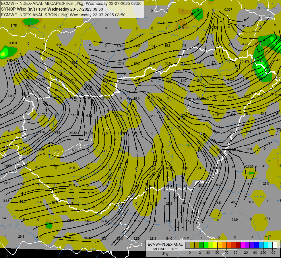The width and height of the screenshot is (281, 258).
Task: Click the map value 29.2
Action: click(x=106, y=63)
